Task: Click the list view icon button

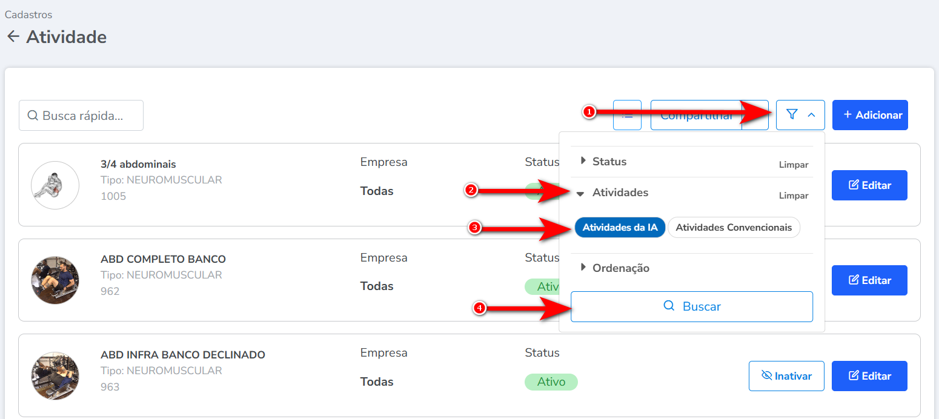Action: [x=627, y=115]
